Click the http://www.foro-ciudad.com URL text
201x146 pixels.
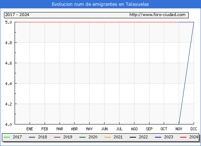coord(158,15)
